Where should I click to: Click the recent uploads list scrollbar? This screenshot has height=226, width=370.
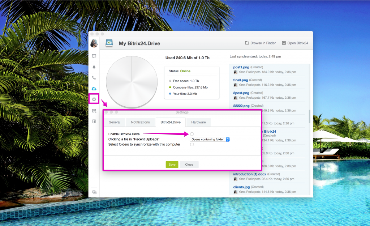[x=309, y=116]
